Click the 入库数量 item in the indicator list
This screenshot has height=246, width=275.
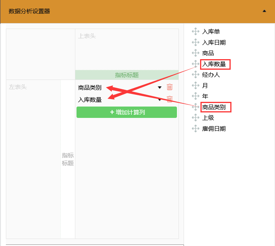tap(90, 100)
